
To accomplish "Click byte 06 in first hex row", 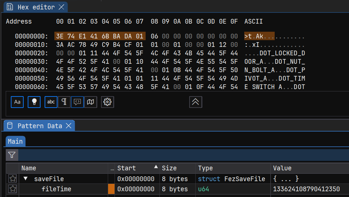I will [154, 36].
